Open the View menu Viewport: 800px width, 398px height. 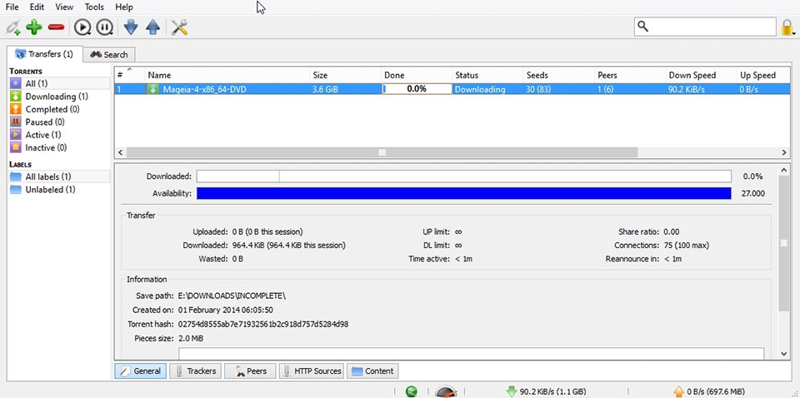click(x=64, y=7)
